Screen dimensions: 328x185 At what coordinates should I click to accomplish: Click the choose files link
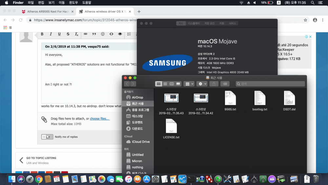(x=100, y=119)
